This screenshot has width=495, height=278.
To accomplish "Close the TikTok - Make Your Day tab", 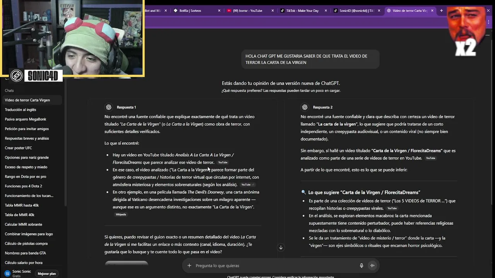I will pyautogui.click(x=326, y=11).
